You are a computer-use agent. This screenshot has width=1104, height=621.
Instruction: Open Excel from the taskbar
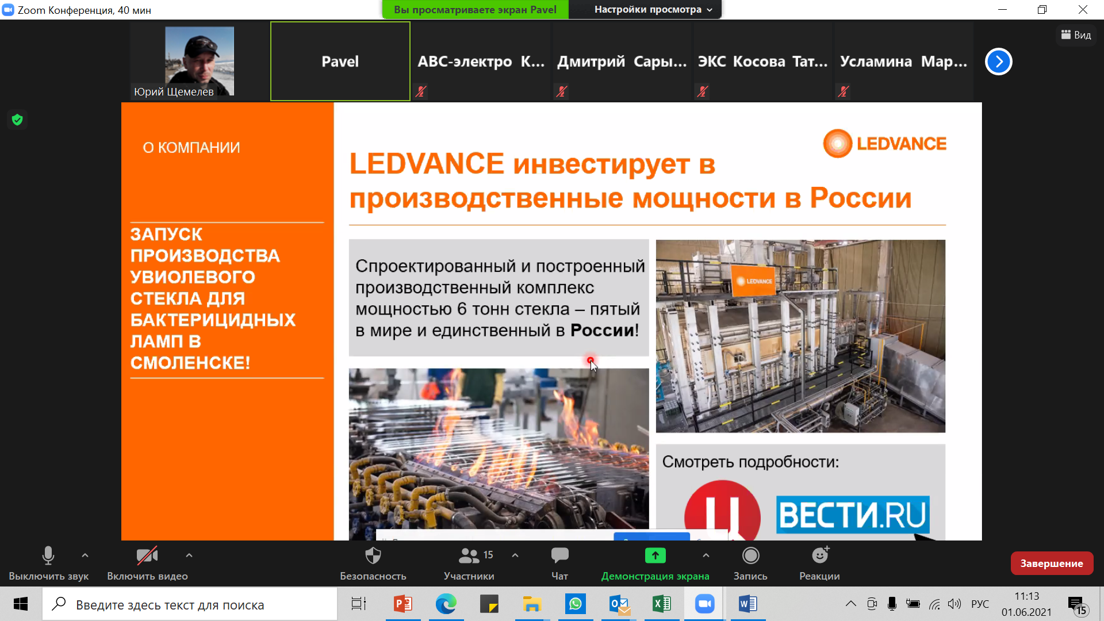pyautogui.click(x=662, y=604)
